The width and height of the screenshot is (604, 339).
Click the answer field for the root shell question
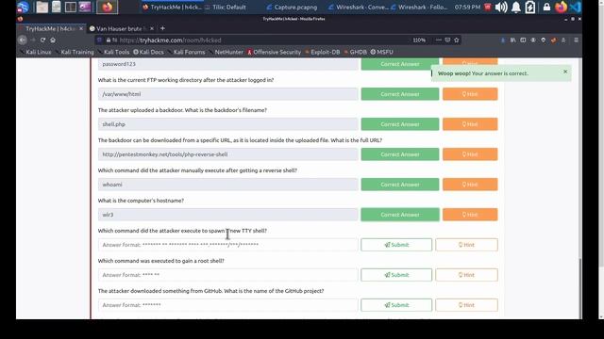tap(228, 275)
